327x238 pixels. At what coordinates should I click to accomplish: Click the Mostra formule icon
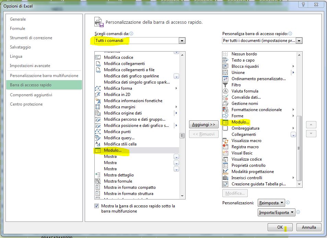click(x=98, y=181)
